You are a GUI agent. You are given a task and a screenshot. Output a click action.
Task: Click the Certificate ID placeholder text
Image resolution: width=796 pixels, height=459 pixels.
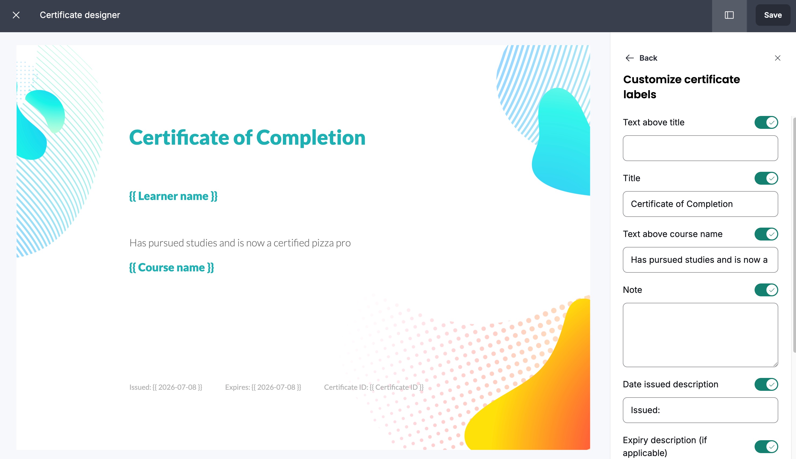point(374,387)
